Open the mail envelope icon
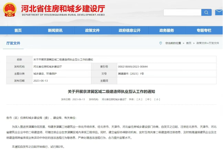223x155 pixels. click(219, 12)
